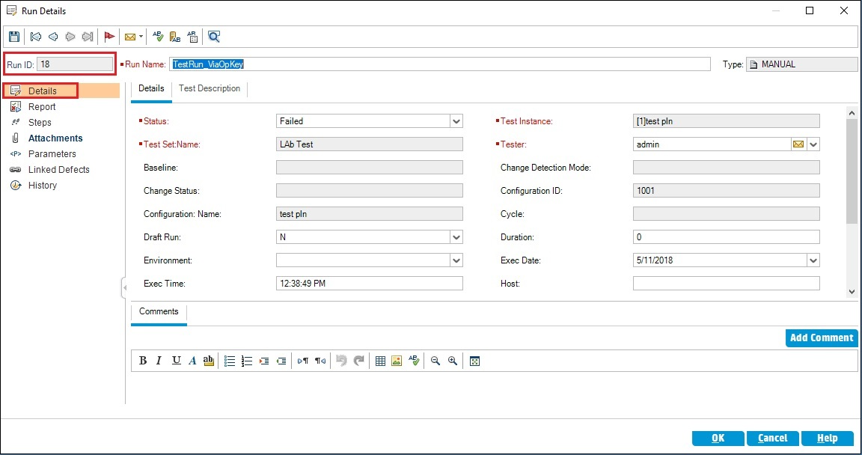Screen dimensions: 862x455
Task: Click the Send by E-mail envelope icon
Action: 129,37
